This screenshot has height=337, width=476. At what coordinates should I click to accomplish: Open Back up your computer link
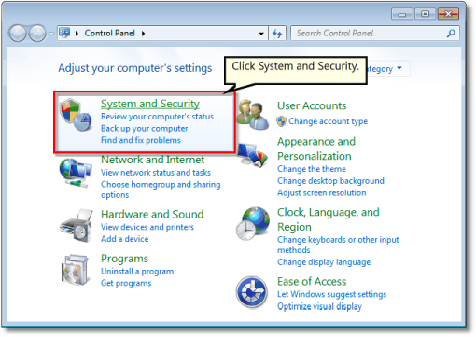pos(144,128)
